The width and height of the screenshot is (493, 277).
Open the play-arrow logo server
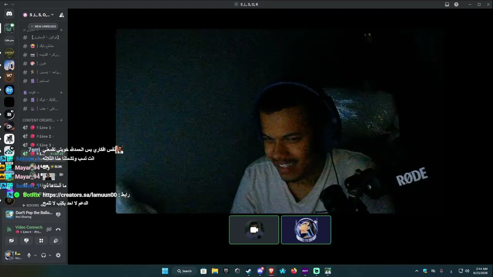click(x=9, y=127)
